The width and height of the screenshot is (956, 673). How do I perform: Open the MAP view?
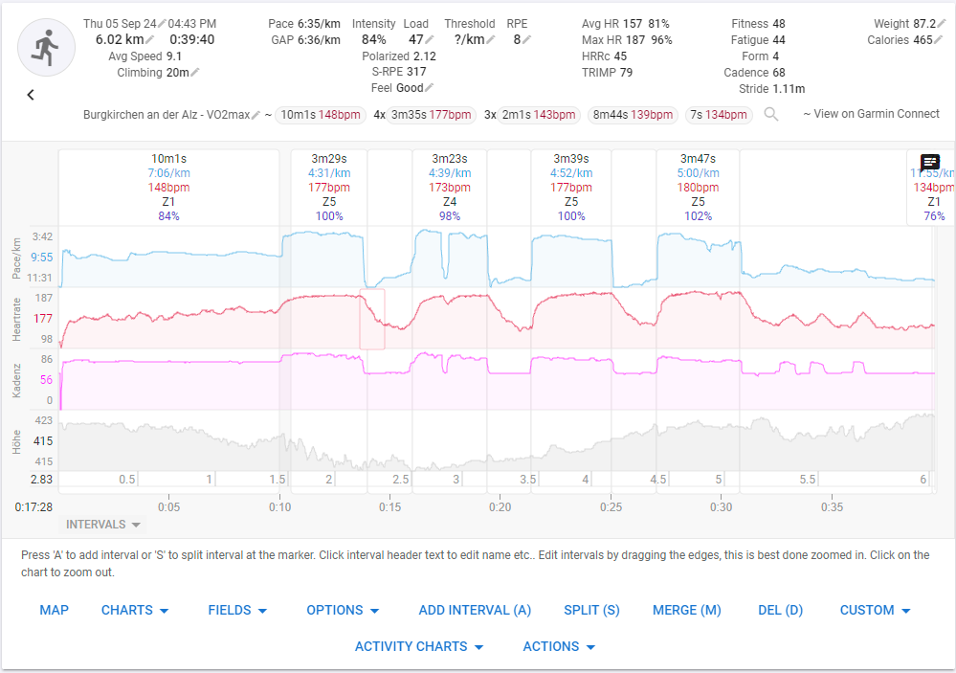click(x=55, y=610)
